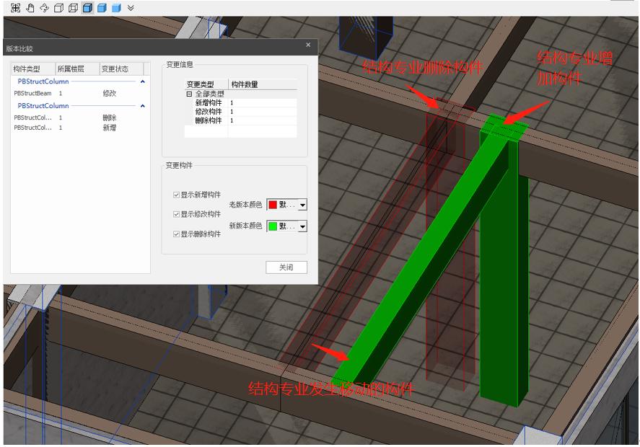Uncheck 显示新增构件 checkbox

click(x=176, y=195)
